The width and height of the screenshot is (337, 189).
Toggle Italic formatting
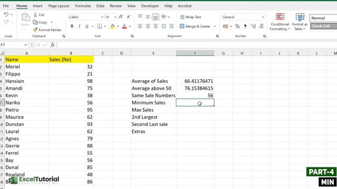pyautogui.click(x=80, y=26)
